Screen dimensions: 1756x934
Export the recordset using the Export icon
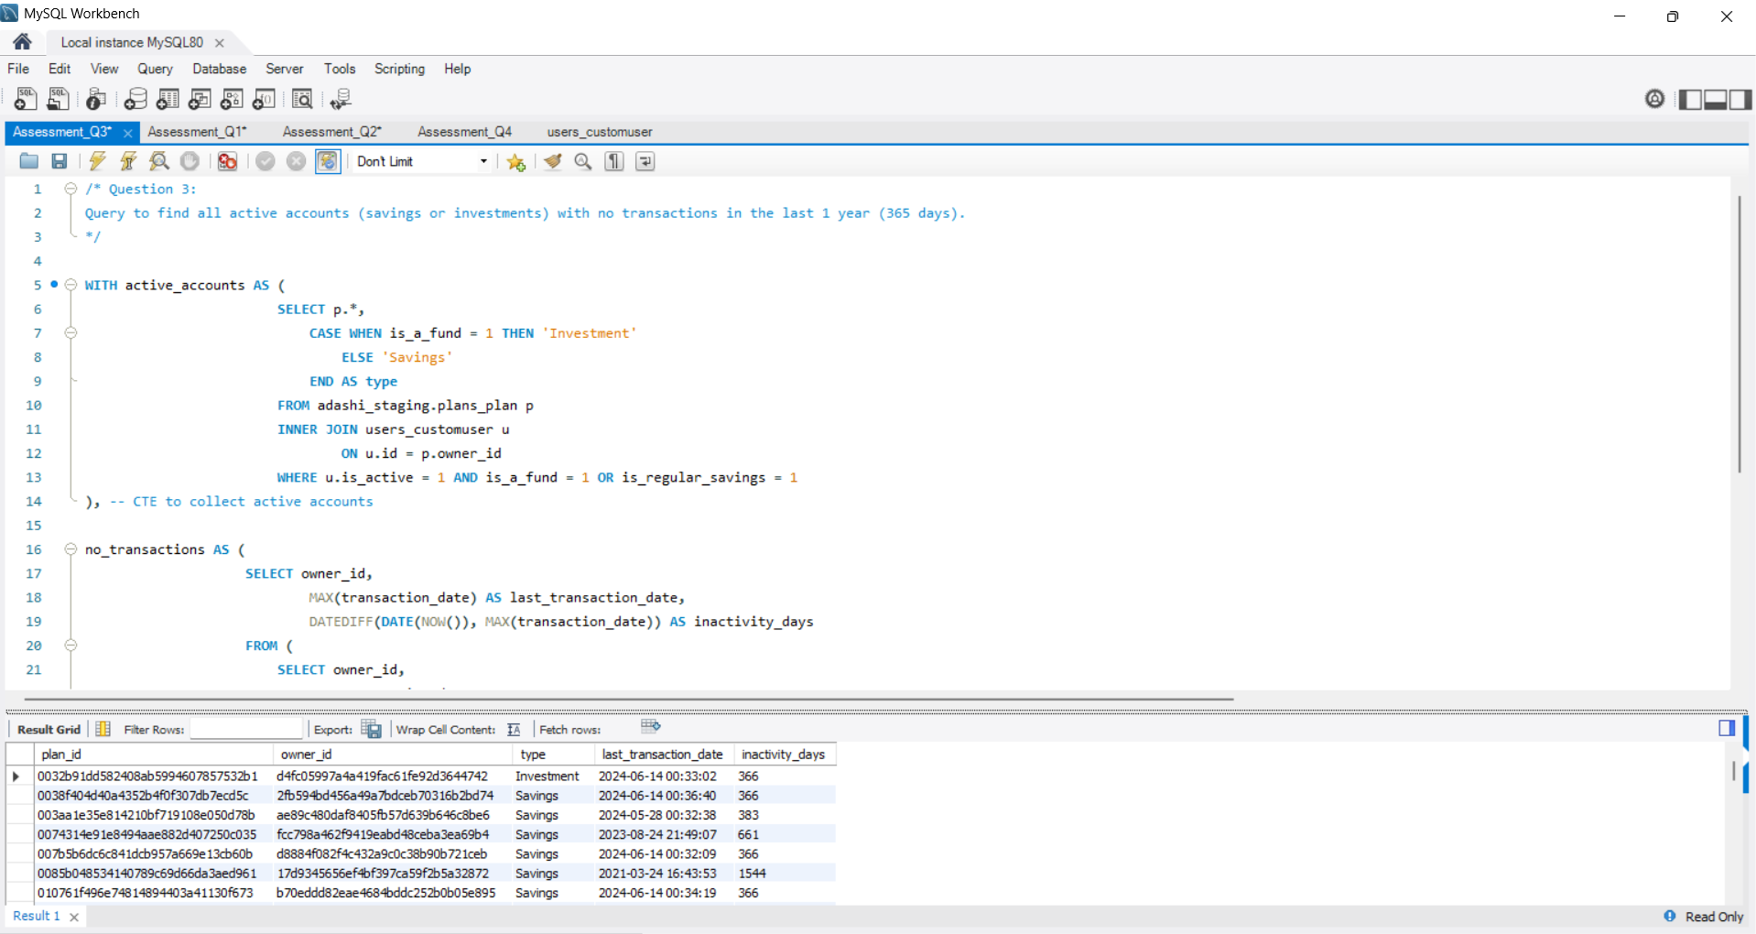coord(371,729)
